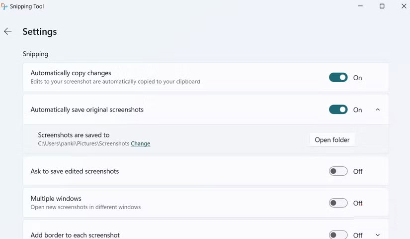
Task: Click the Snipping Tool app icon in title bar
Action: coord(4,6)
